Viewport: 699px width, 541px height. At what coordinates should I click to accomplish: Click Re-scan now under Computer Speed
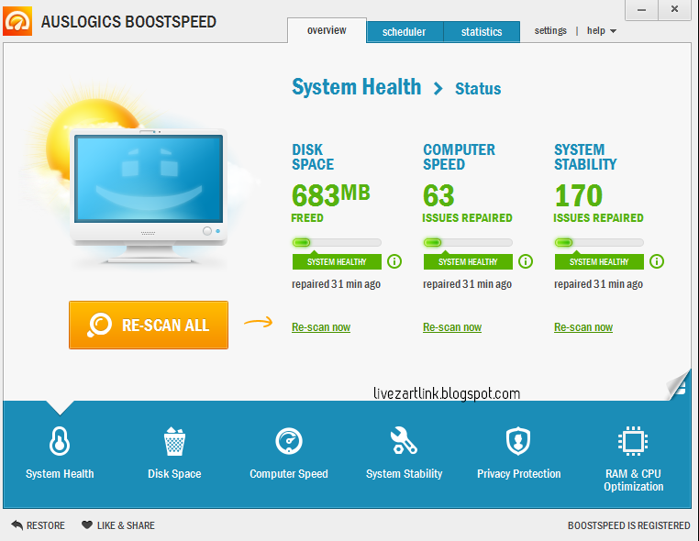pyautogui.click(x=452, y=327)
